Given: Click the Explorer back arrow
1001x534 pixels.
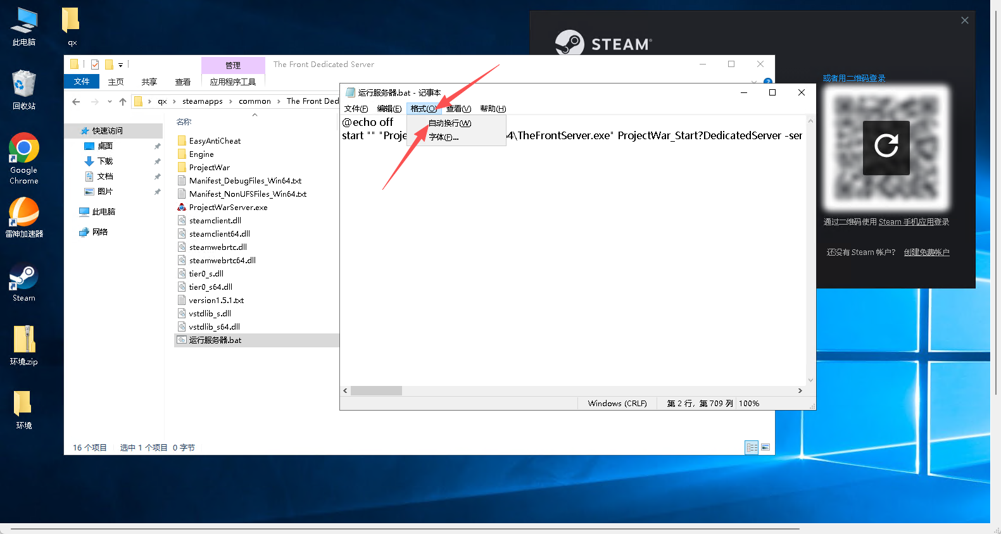Looking at the screenshot, I should [x=76, y=101].
